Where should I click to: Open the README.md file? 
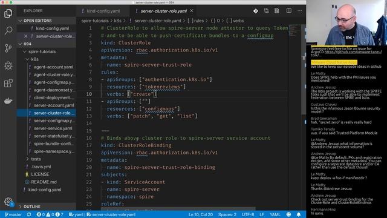coord(47,182)
